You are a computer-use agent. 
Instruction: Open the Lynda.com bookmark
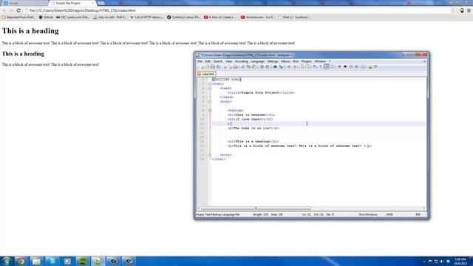[x=72, y=17]
